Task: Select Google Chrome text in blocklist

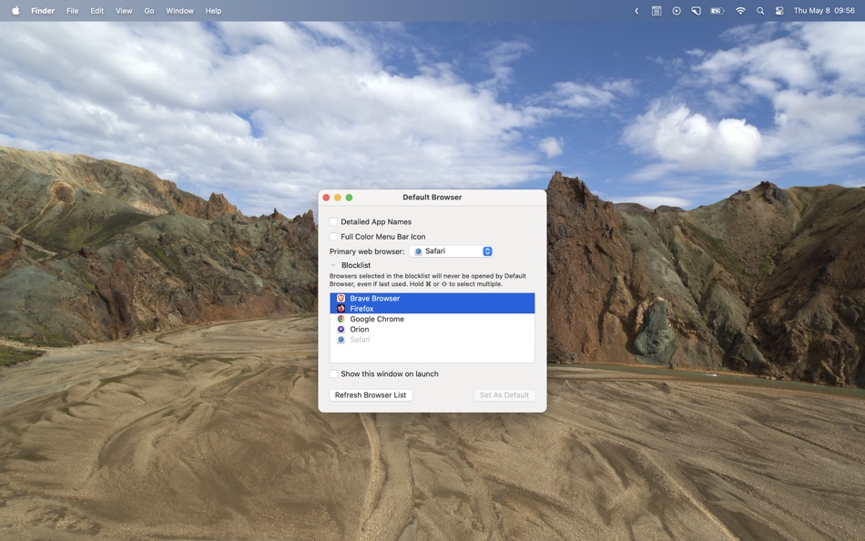Action: 377,319
